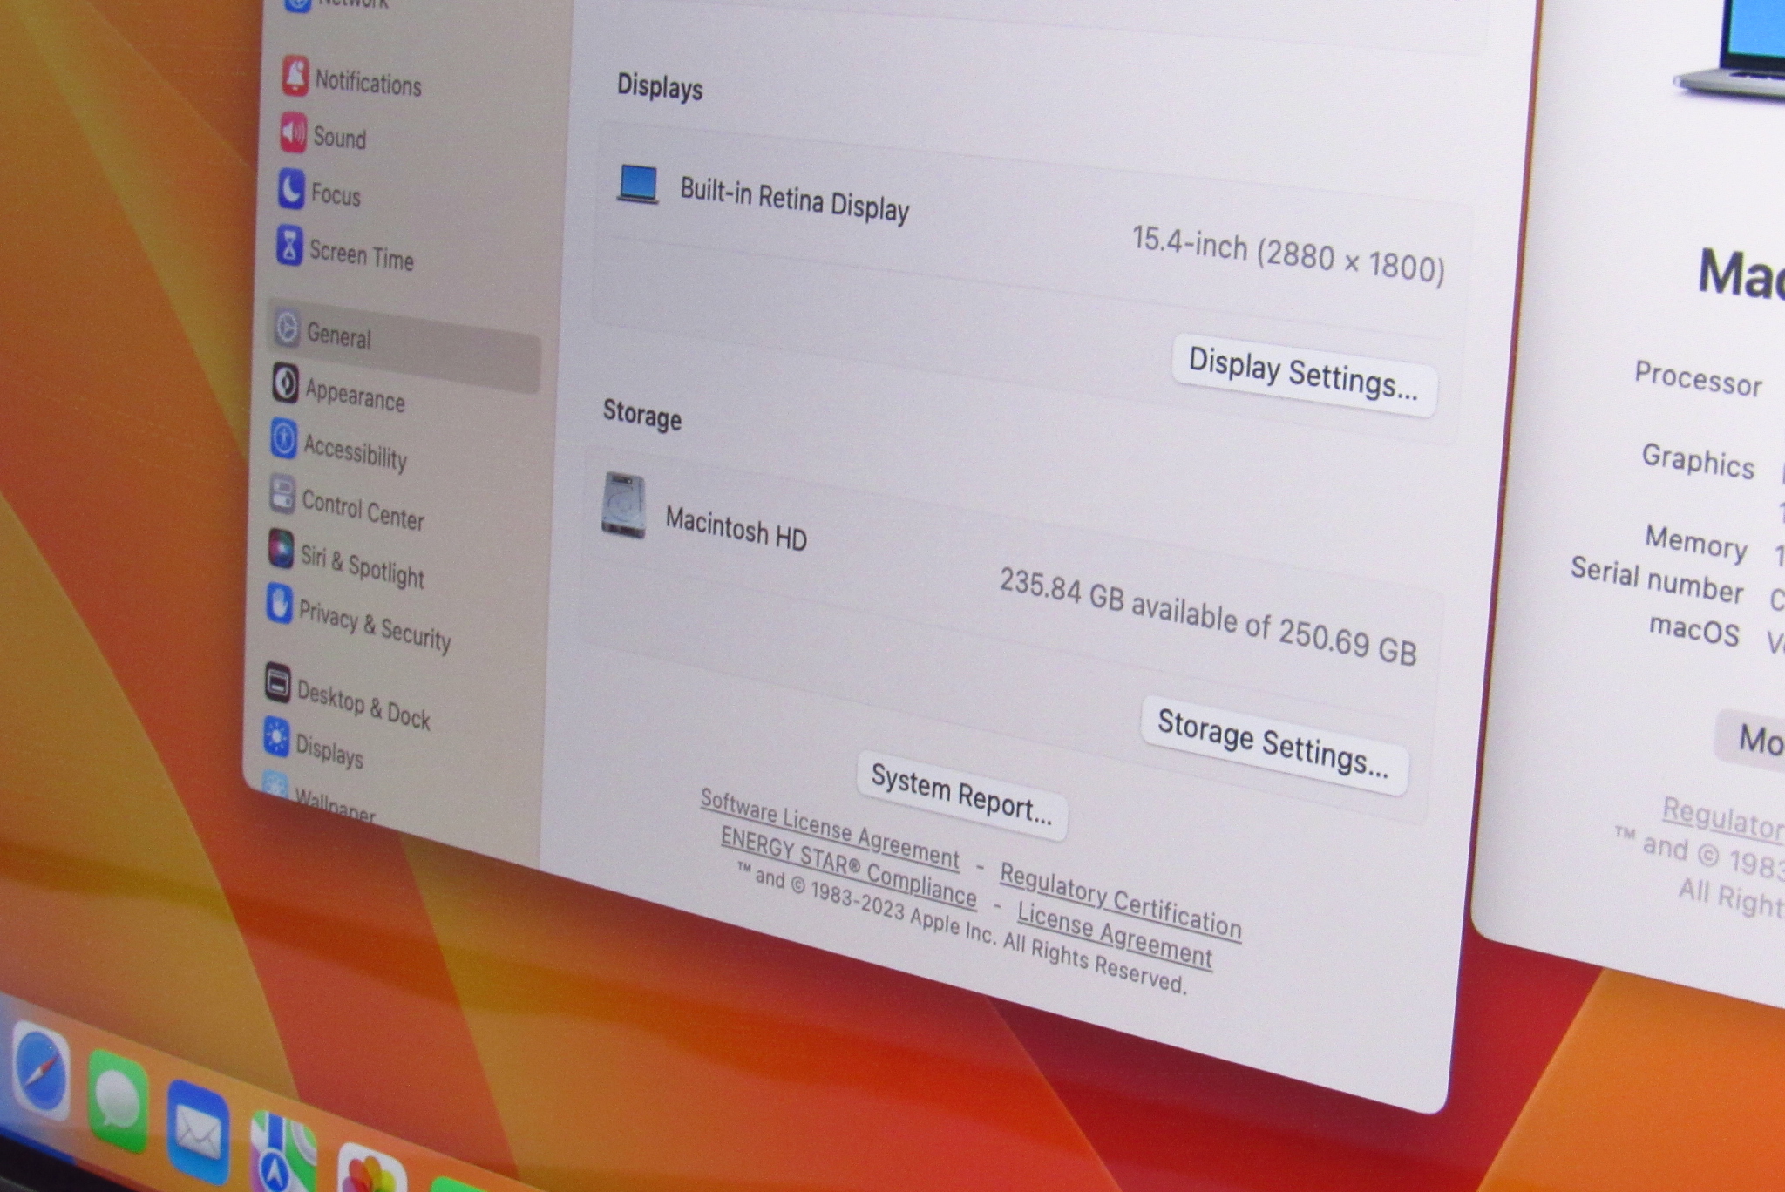1785x1192 pixels.
Task: Open Photos app in the Dock
Action: tap(372, 1169)
